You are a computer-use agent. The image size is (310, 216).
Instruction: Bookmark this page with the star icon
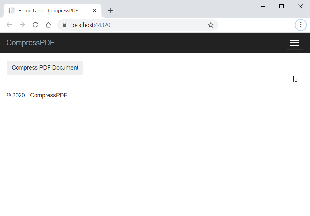(211, 25)
